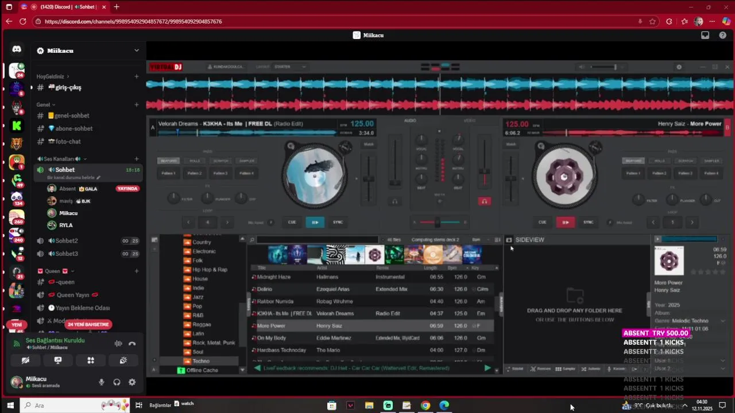Open Discord soundboard
The width and height of the screenshot is (735, 413).
click(x=123, y=360)
